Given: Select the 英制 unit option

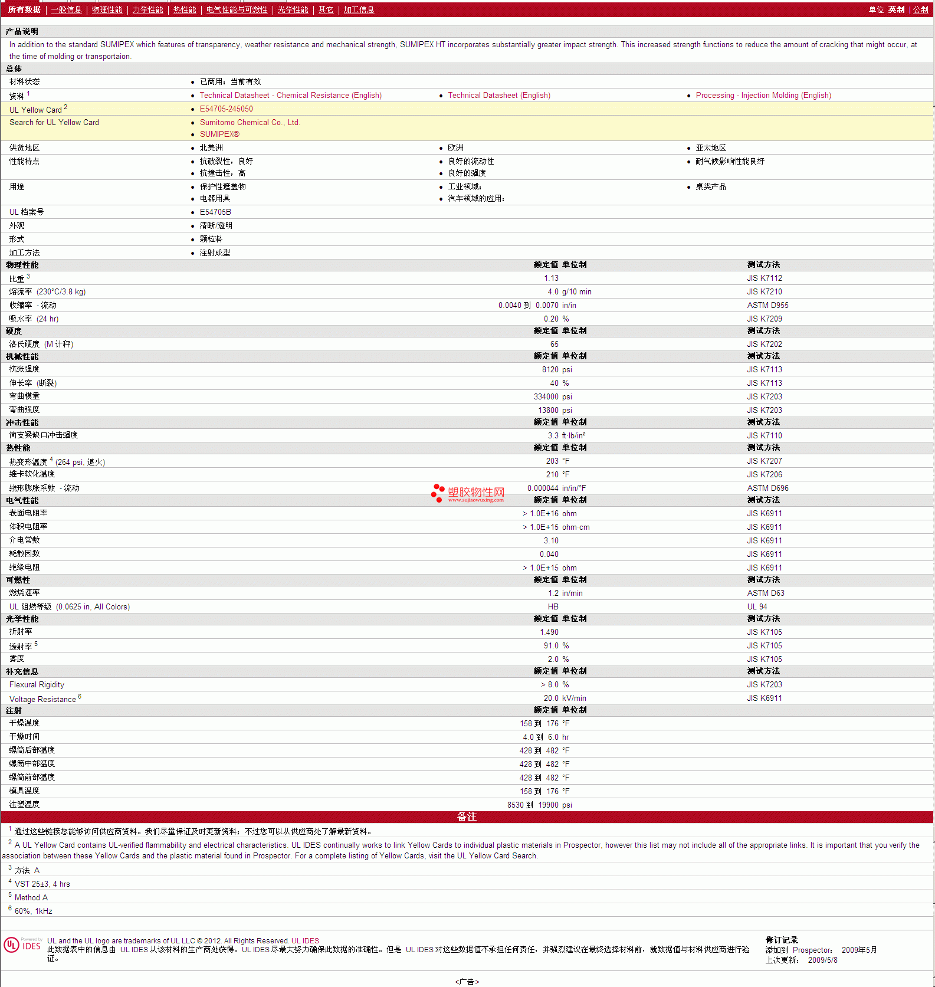Looking at the screenshot, I should click(896, 9).
